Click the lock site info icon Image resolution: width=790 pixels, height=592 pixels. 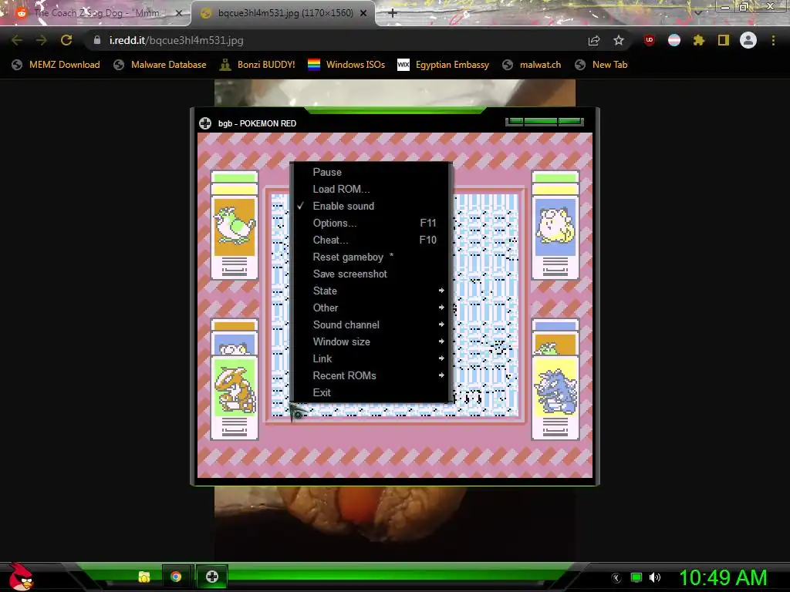(x=97, y=40)
